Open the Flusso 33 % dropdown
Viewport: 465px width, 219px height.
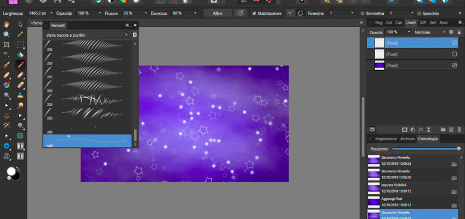(146, 13)
